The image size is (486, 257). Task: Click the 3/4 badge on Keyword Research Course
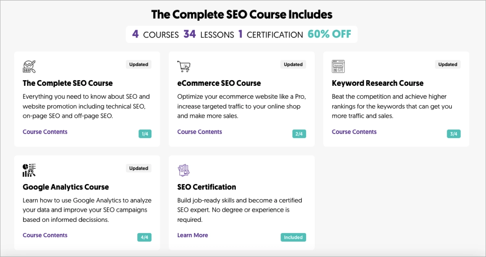click(454, 134)
